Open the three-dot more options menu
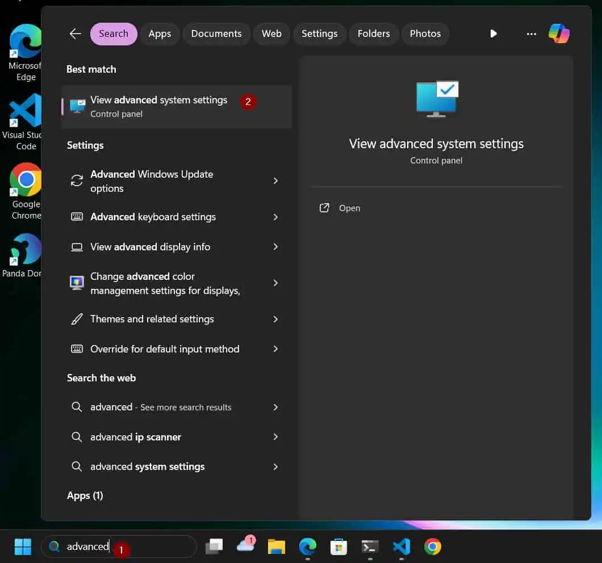602x563 pixels. pyautogui.click(x=532, y=34)
